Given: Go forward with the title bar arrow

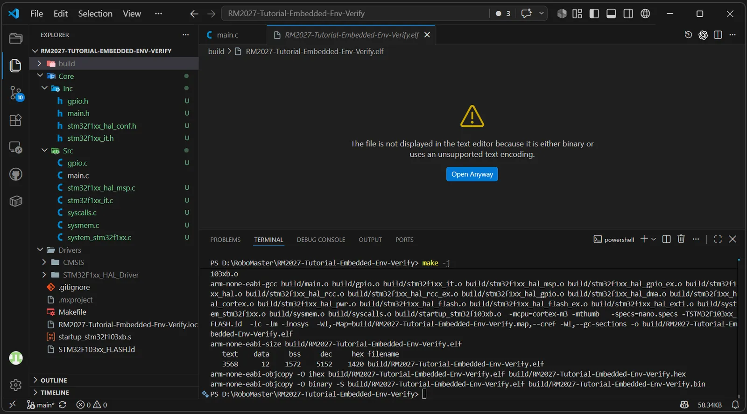Looking at the screenshot, I should pyautogui.click(x=211, y=14).
